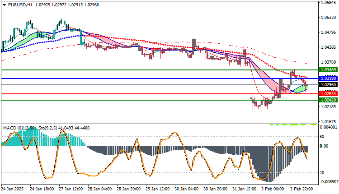Image resolution: width=339 pixels, height=194 pixels.
Task: Select the Sto(9,2,5) 41.0493 44.4400 label
Action: click(x=64, y=128)
